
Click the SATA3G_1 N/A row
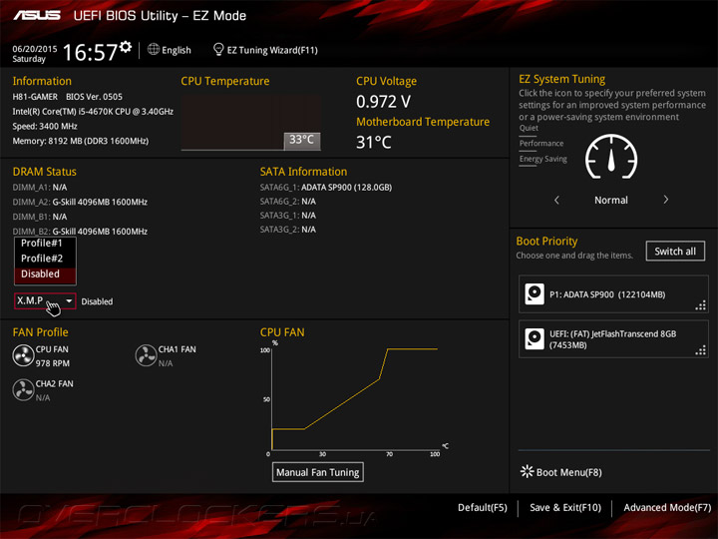(288, 216)
